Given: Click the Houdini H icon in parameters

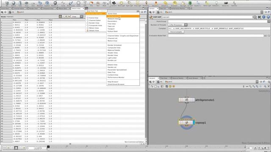Looking at the screenshot, I should coord(259,17).
